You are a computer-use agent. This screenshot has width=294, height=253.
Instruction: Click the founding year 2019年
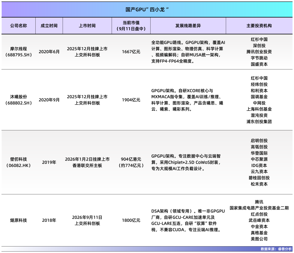[x=49, y=162]
